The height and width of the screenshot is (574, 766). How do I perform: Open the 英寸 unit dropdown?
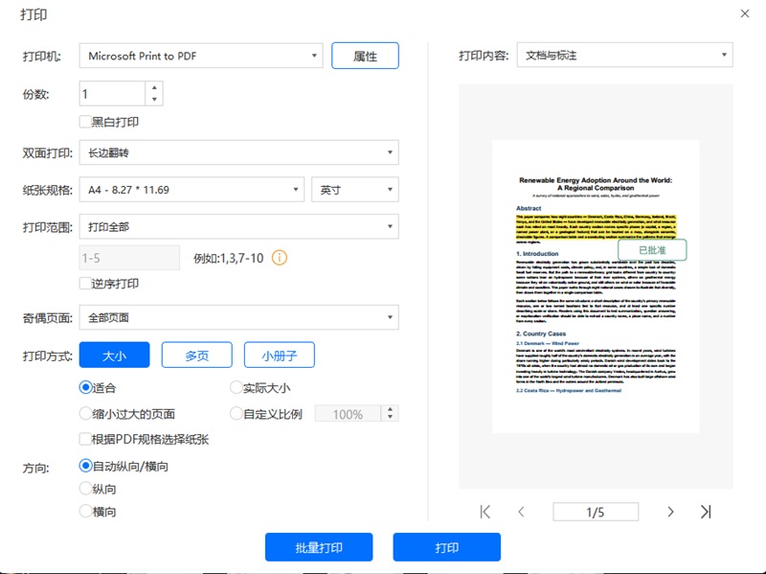(355, 190)
